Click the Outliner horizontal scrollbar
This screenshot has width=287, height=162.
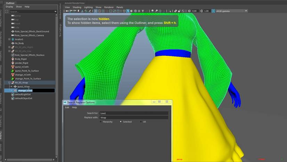pos(30,160)
